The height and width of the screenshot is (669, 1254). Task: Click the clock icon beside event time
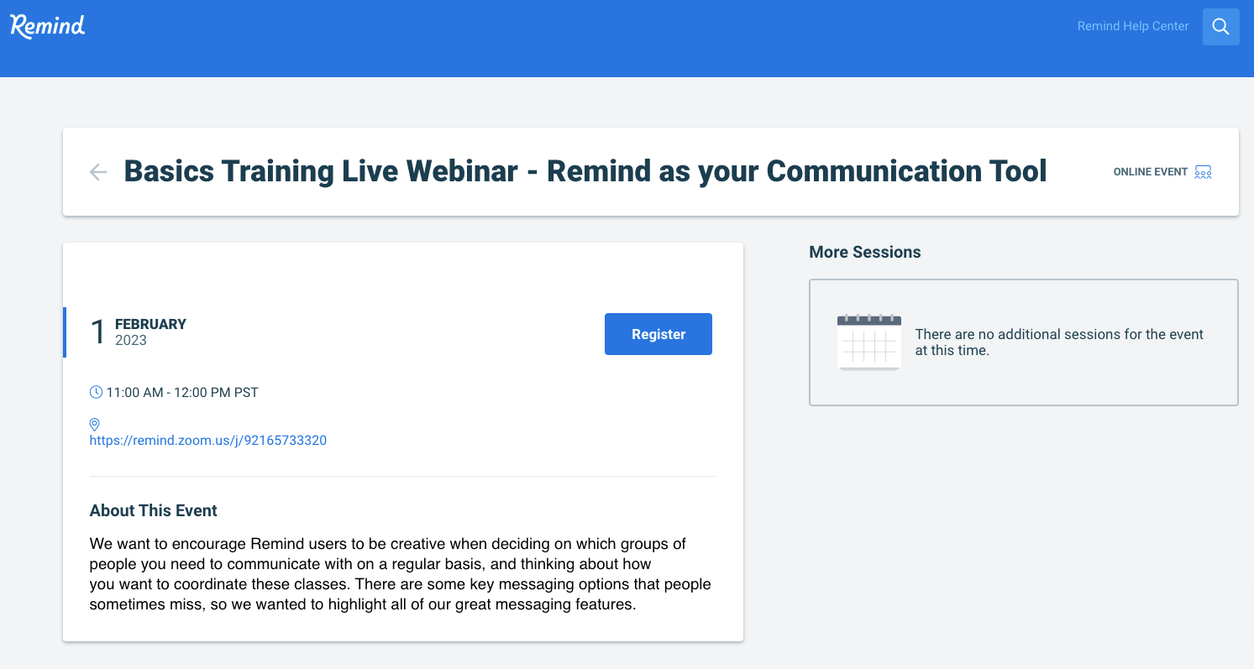96,392
